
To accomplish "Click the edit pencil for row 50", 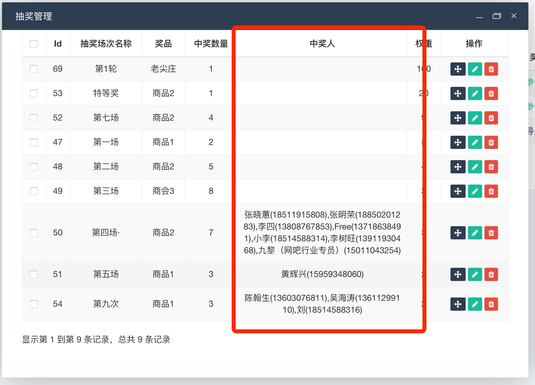I will click(x=475, y=233).
